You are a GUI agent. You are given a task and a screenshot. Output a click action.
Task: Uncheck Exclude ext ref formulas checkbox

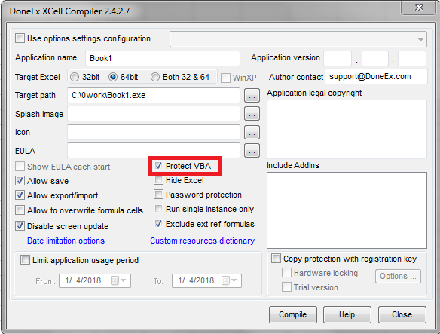(158, 224)
